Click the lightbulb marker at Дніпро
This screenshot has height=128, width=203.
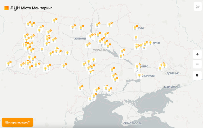click(x=137, y=67)
